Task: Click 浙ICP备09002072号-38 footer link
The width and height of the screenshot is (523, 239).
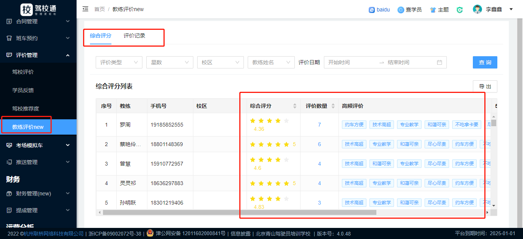Action: [115, 234]
